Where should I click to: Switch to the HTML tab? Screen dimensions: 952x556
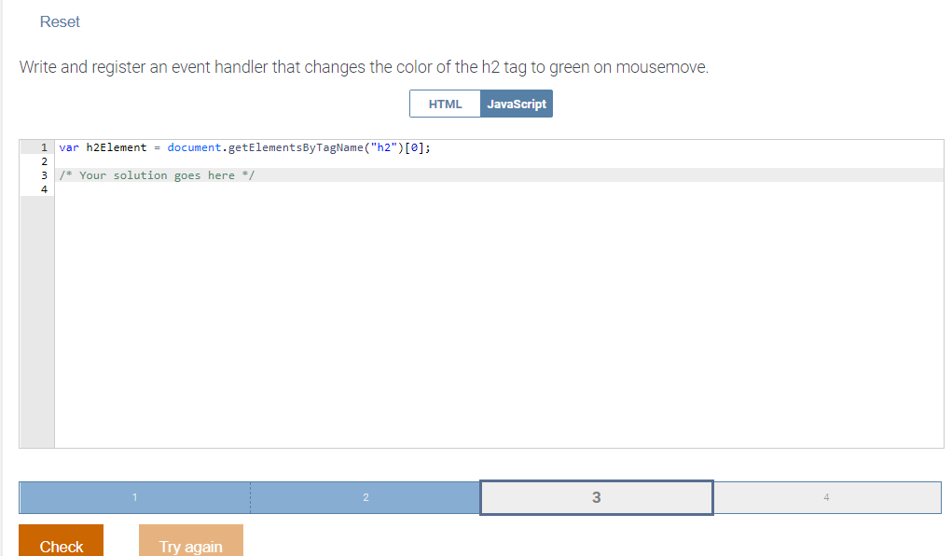(445, 104)
